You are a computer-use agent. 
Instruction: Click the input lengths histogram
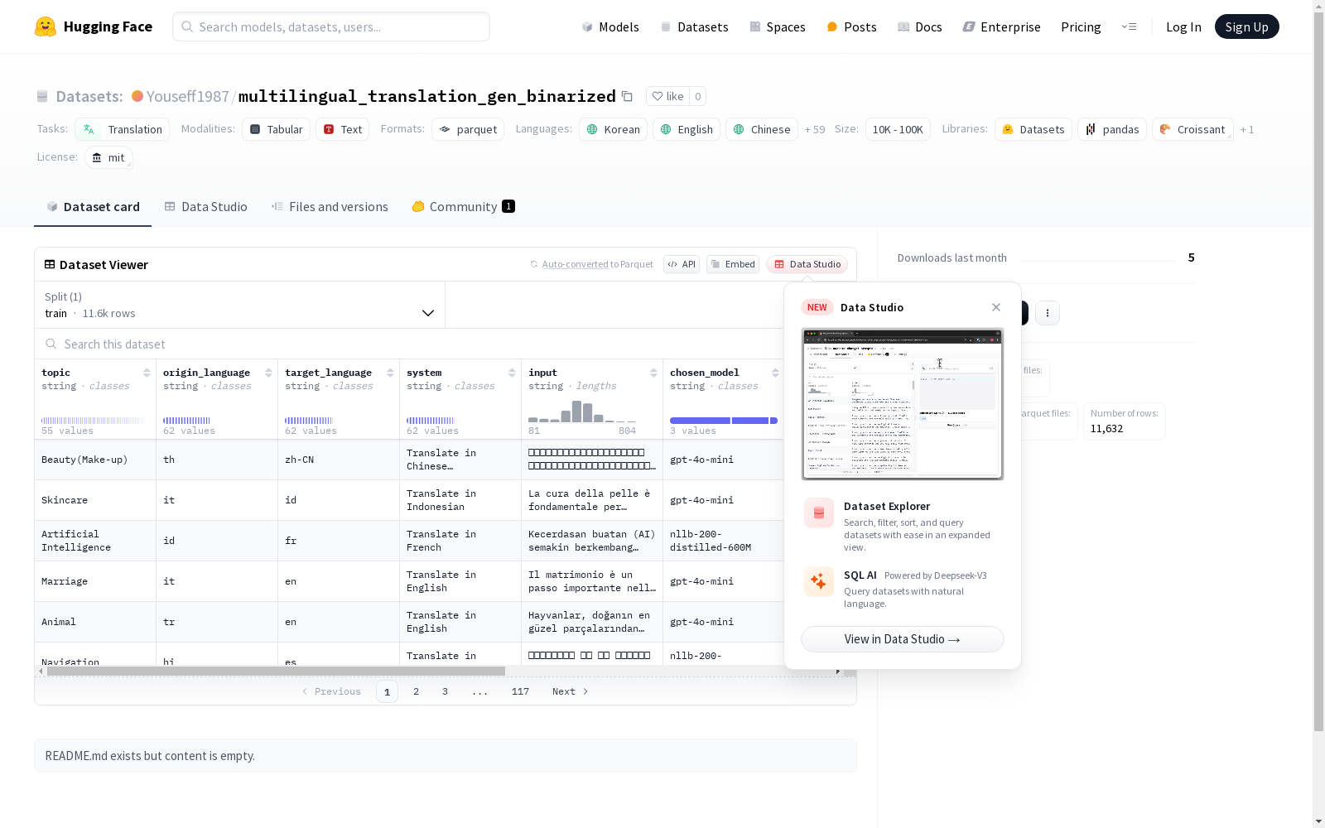pos(582,410)
